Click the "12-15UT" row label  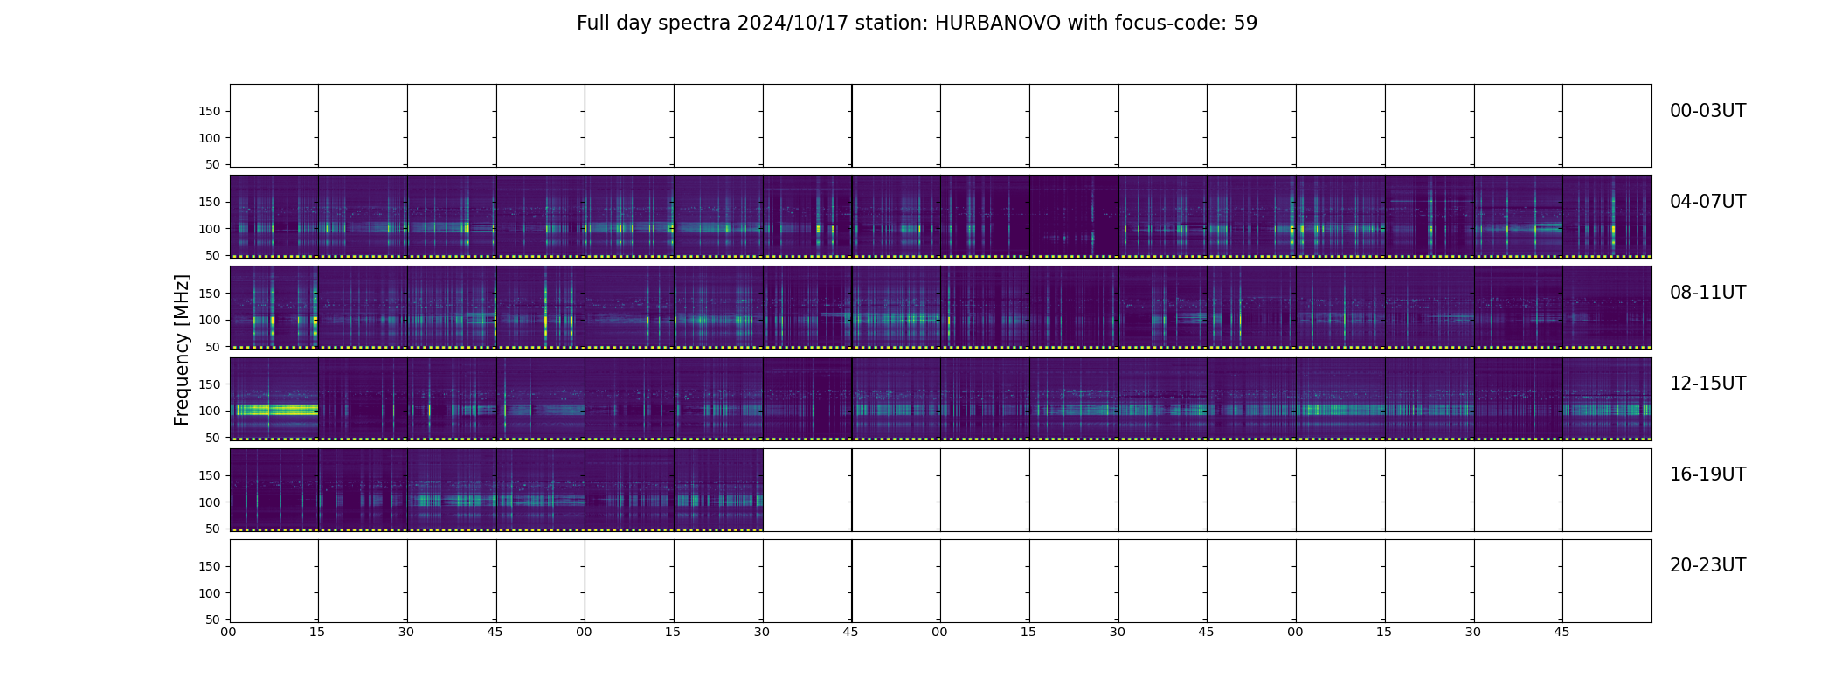1707,384
